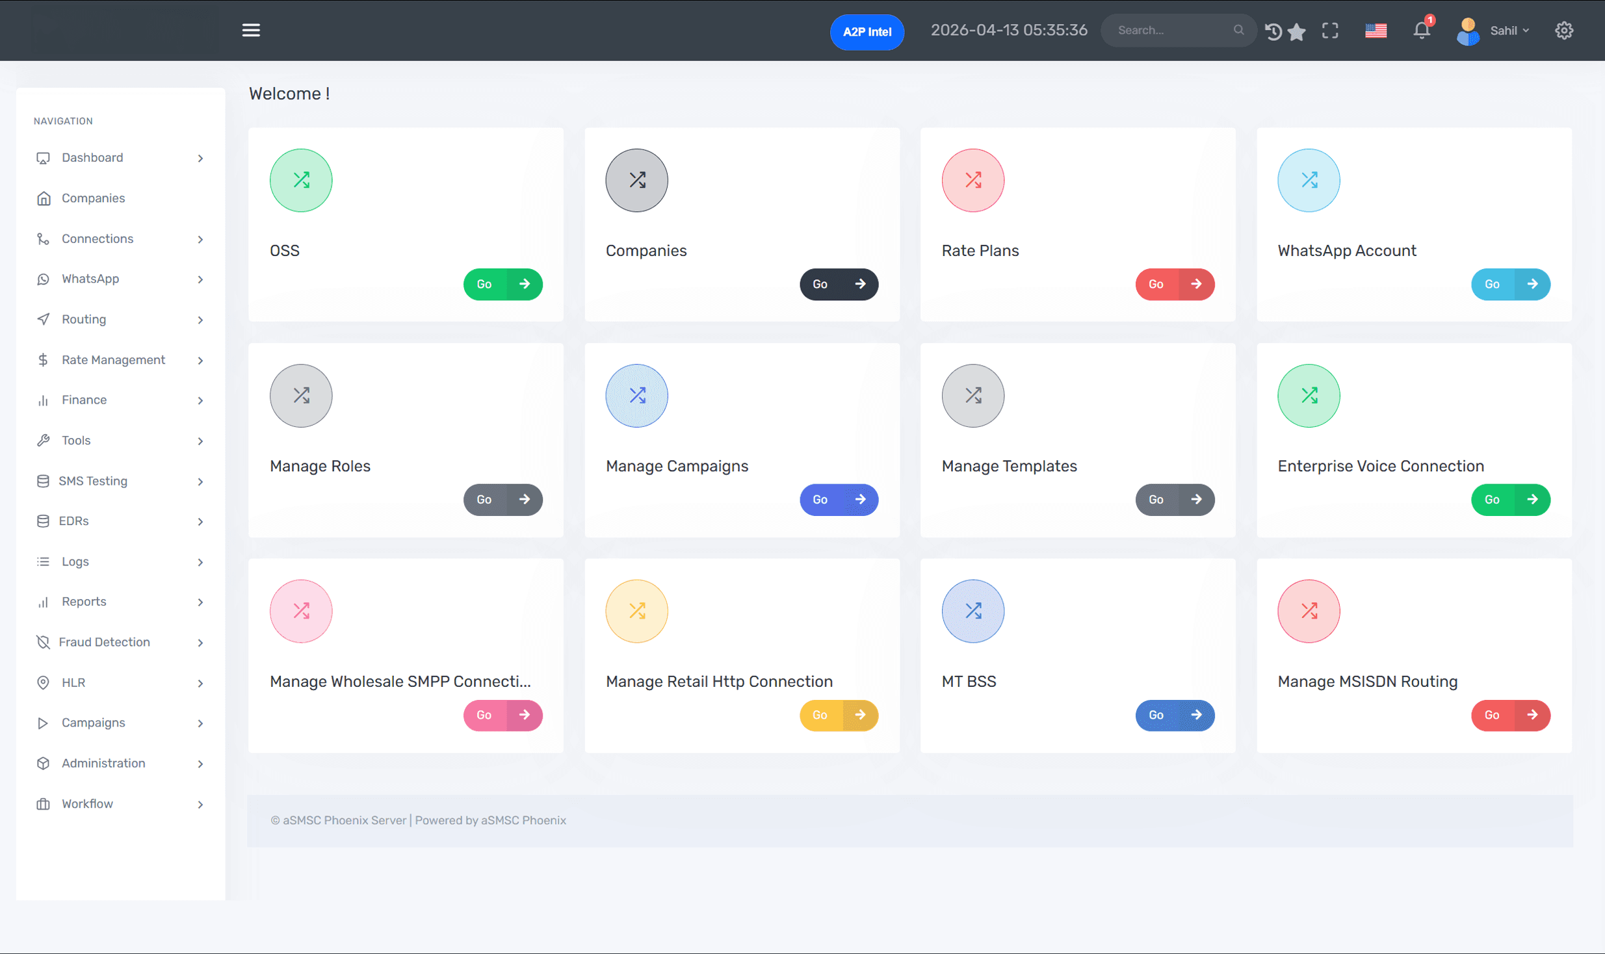1605x954 pixels.
Task: Expand the Finance chevron
Action: pyautogui.click(x=200, y=400)
